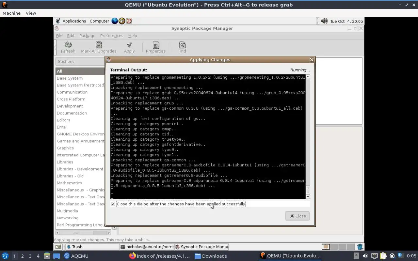Click the host tray notification icon beside clock
The width and height of the screenshot is (418, 261).
pyautogui.click(x=401, y=256)
